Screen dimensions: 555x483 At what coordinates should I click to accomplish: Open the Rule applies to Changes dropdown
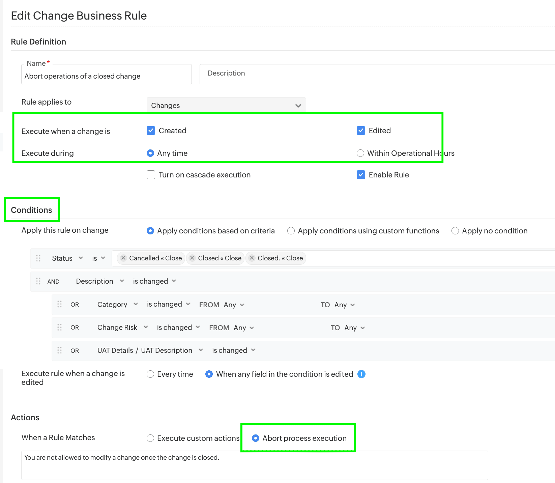pyautogui.click(x=226, y=106)
